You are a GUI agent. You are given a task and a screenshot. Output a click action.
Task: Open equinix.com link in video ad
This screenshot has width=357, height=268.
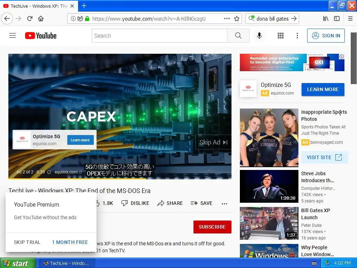68,172
